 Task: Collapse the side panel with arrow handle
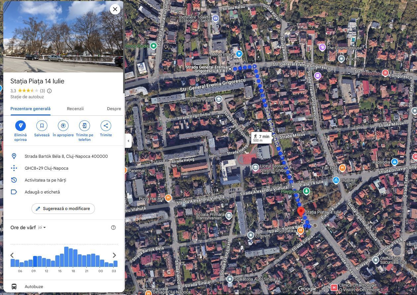(x=128, y=141)
